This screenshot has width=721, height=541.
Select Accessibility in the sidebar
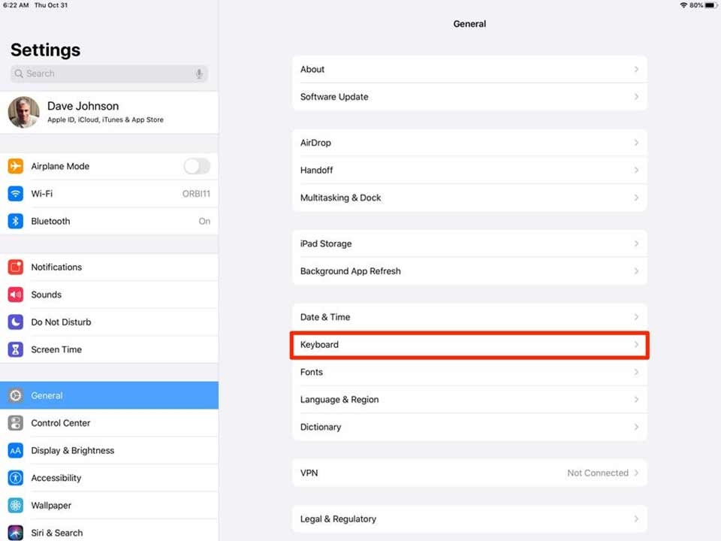[109, 478]
